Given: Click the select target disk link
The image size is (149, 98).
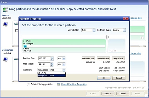Looking at the screenshot, I should (x=135, y=53).
